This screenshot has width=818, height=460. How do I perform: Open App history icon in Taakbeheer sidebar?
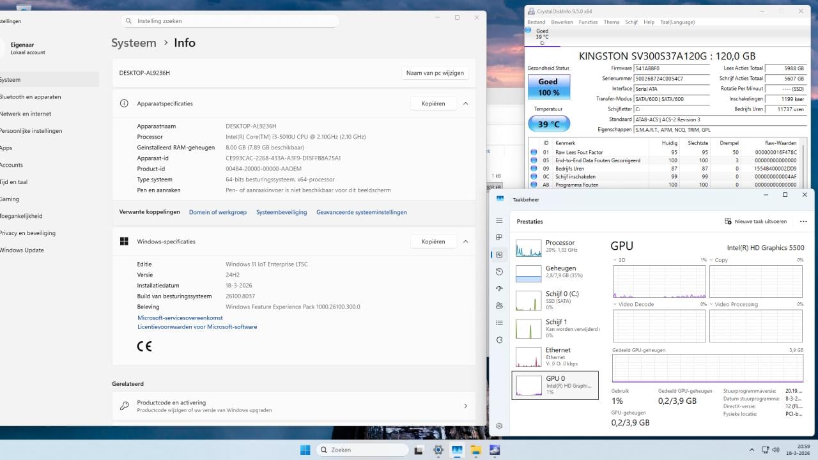click(x=499, y=272)
